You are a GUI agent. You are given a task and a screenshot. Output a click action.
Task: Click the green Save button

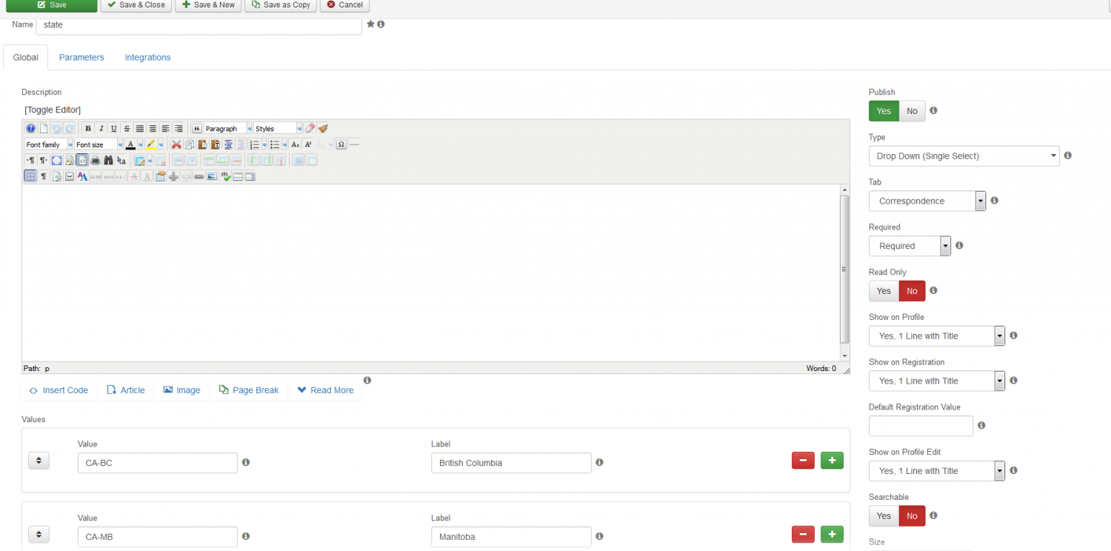51,5
